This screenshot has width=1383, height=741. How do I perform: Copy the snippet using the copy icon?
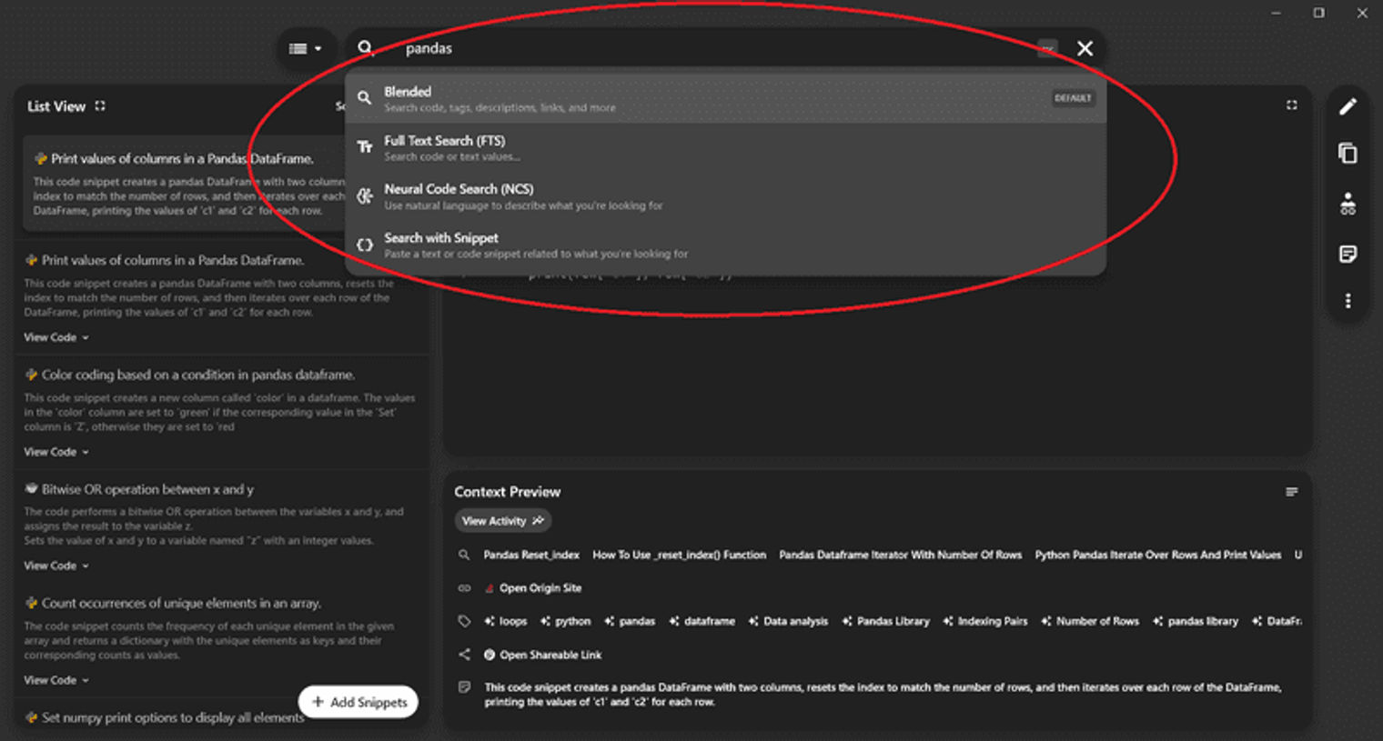click(1348, 154)
